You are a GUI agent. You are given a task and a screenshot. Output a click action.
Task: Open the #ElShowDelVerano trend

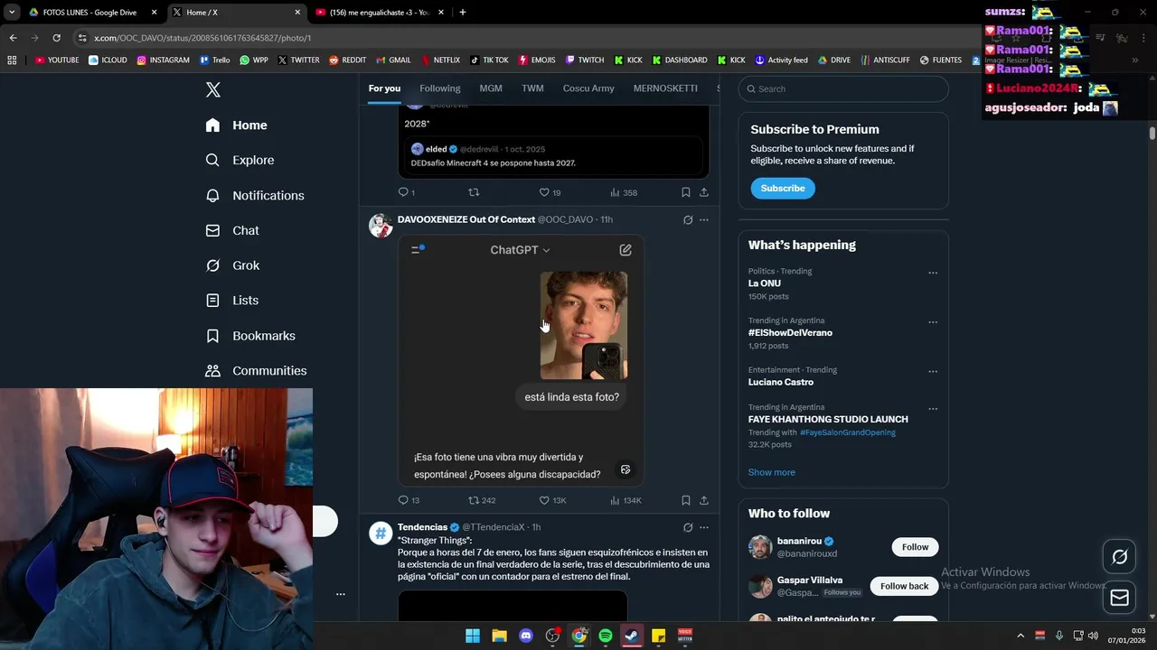point(790,333)
